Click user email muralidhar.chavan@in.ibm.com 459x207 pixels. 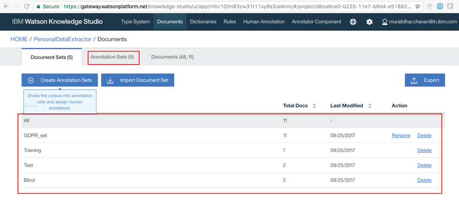click(423, 21)
